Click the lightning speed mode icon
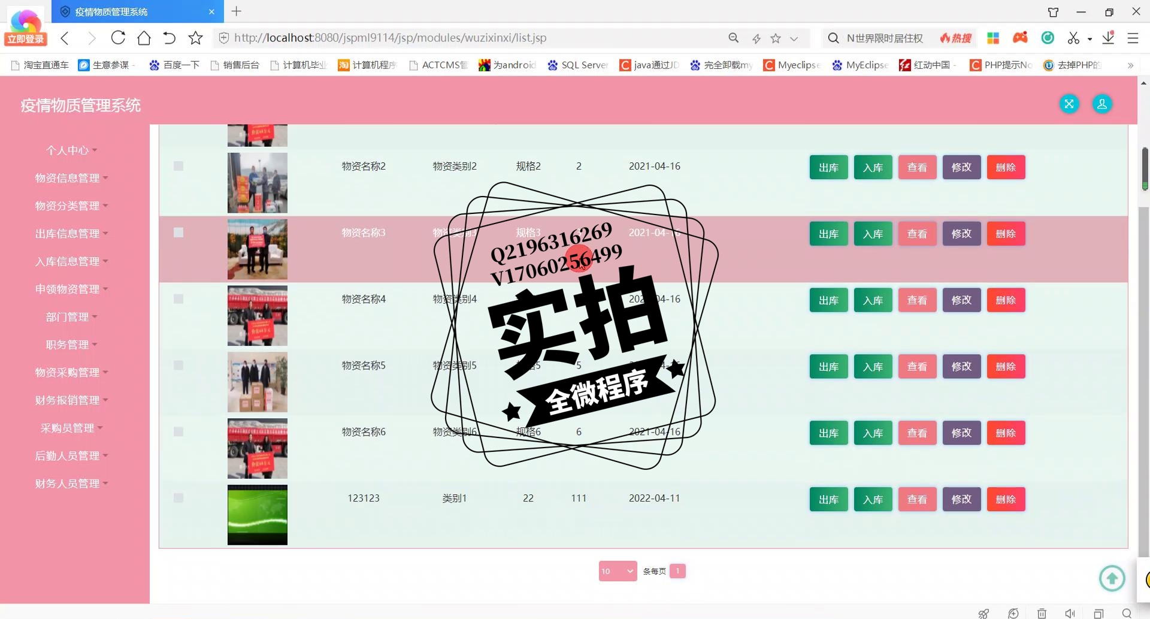The height and width of the screenshot is (619, 1150). coord(756,38)
